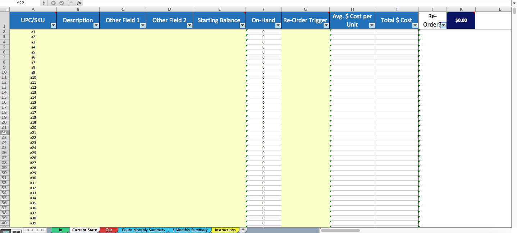The height and width of the screenshot is (233, 517).
Task: Switch to the Count Monthly Summary tab
Action: 143,230
